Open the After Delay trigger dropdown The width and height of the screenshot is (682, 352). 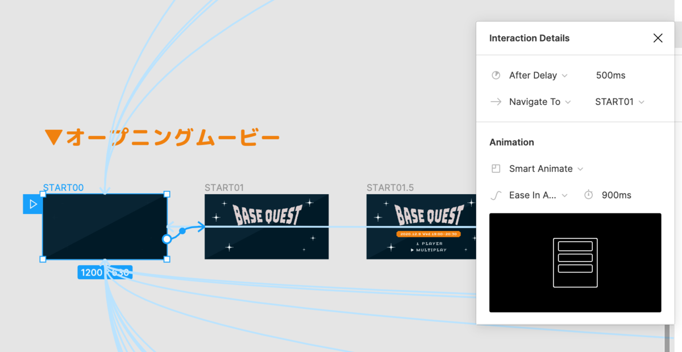(538, 76)
